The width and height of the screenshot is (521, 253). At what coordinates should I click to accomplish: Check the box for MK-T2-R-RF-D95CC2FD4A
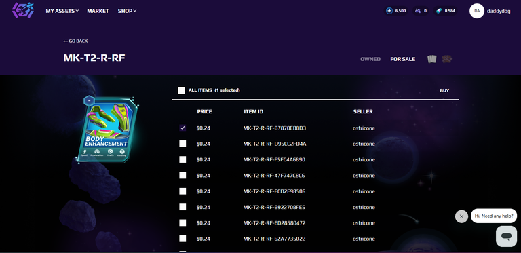[182, 144]
